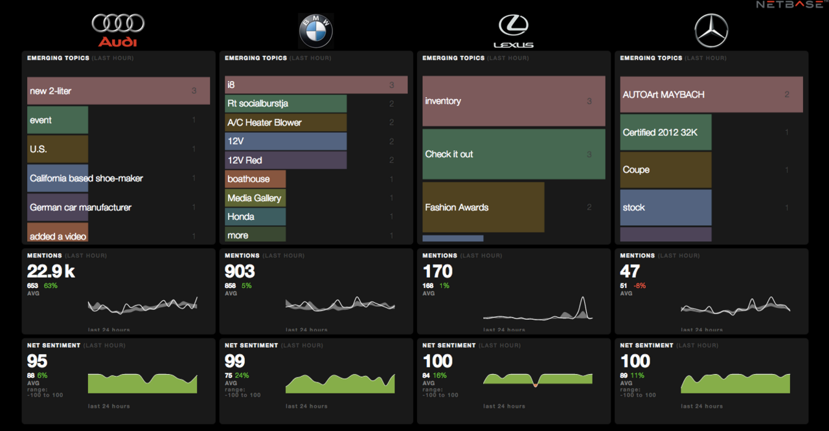Click BMW's 903 mentions value

point(240,271)
